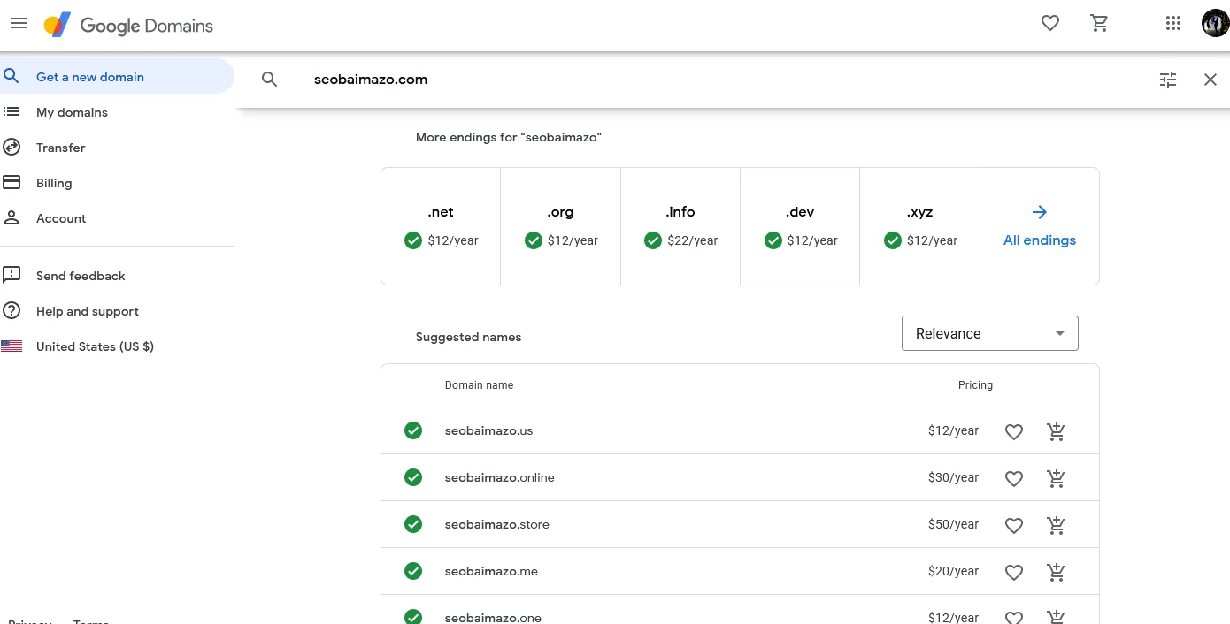Add seobaimazo.online to cart
Viewport: 1230px width, 624px height.
pos(1056,478)
